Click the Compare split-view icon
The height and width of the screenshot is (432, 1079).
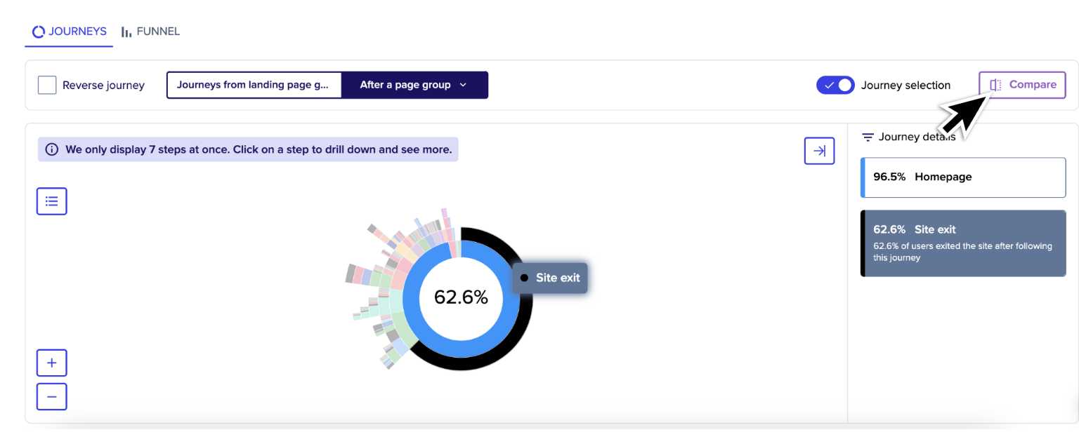coord(995,85)
